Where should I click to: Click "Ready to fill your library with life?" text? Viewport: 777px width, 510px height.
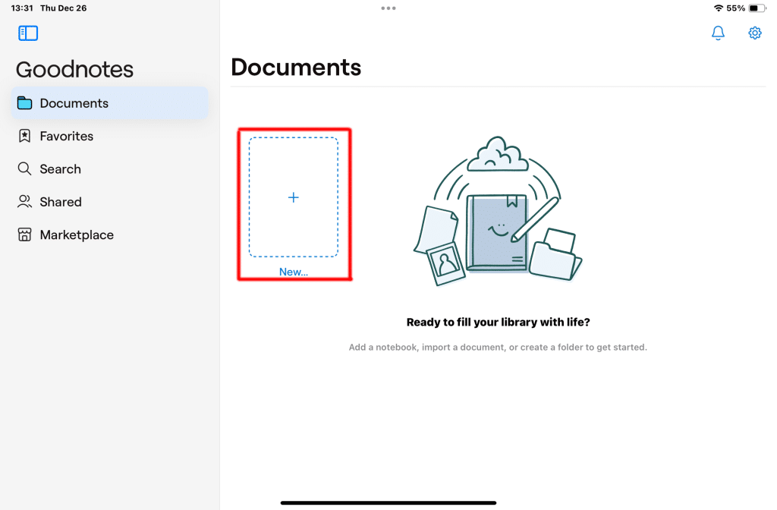coord(498,322)
